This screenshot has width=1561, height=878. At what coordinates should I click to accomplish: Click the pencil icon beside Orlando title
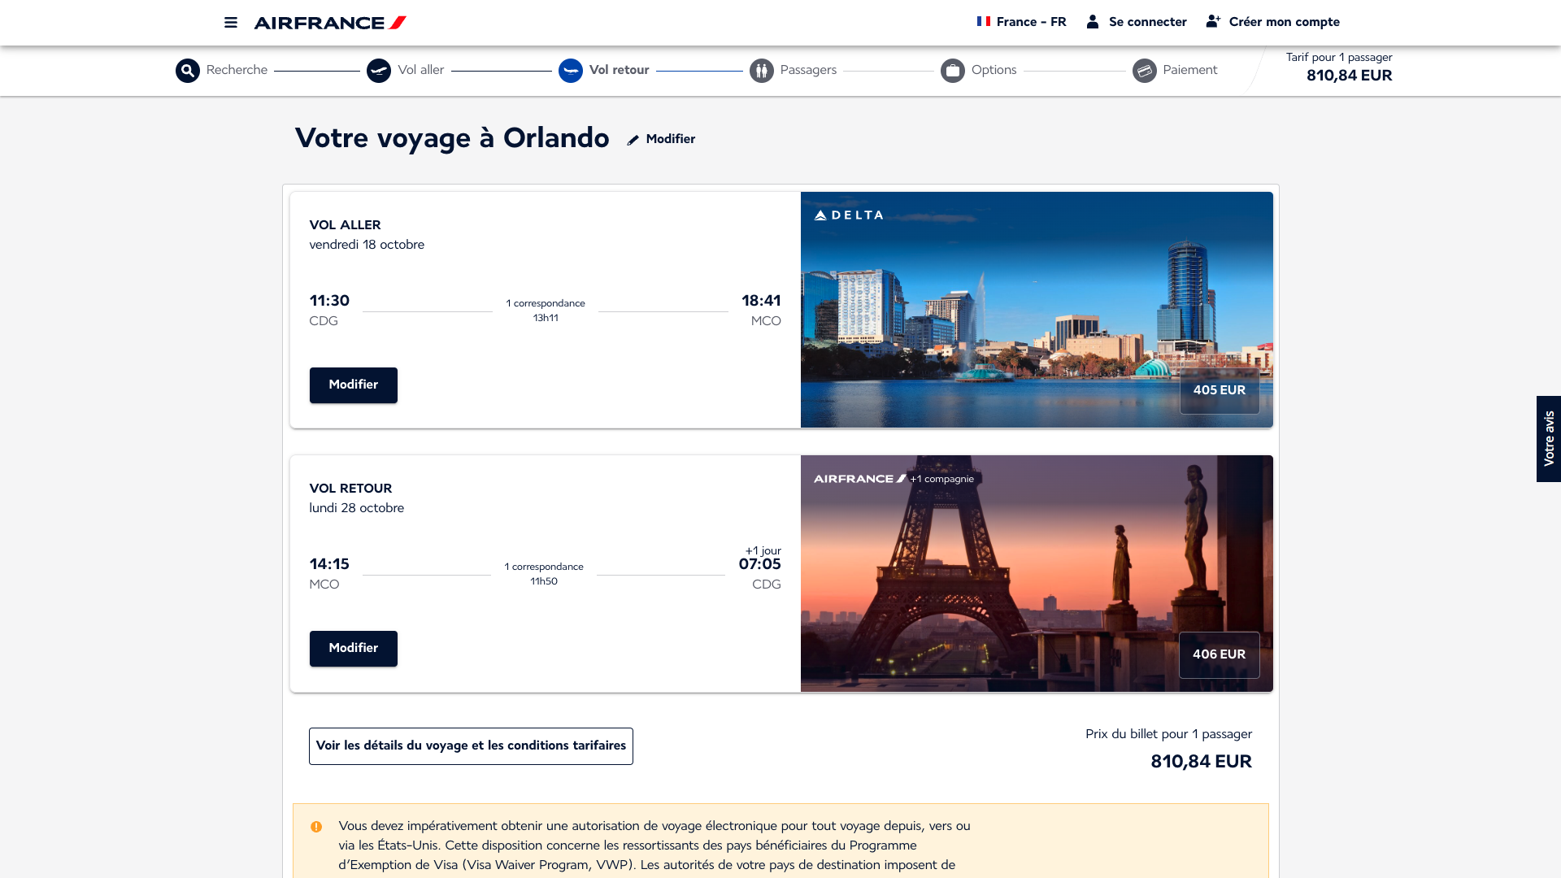click(633, 140)
